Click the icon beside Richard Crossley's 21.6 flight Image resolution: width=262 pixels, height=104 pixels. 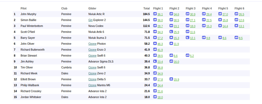point(155,91)
